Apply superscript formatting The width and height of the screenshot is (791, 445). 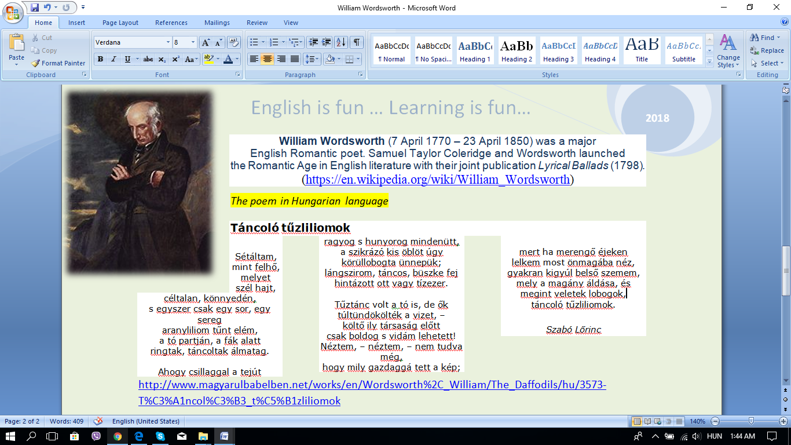coord(175,59)
